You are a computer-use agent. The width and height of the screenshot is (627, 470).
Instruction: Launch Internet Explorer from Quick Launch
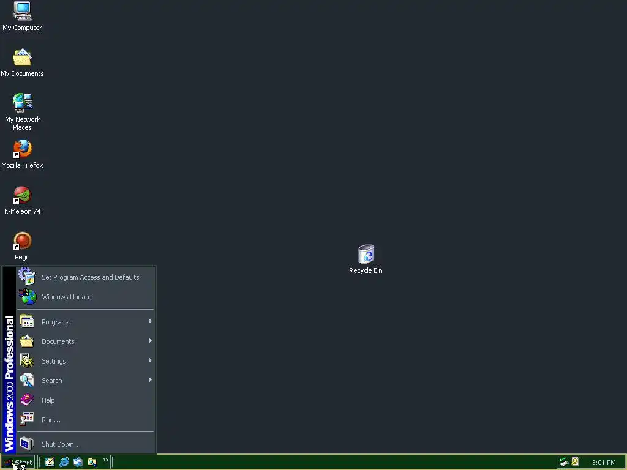point(64,462)
